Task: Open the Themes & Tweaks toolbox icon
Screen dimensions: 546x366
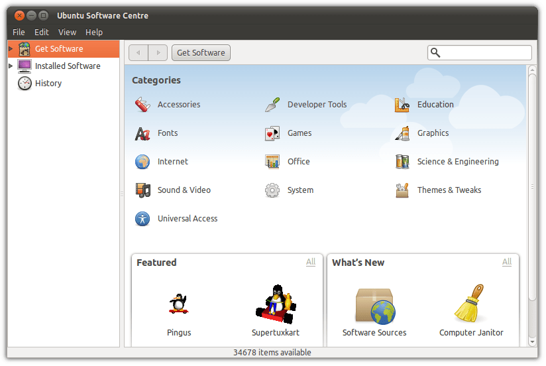Action: click(x=402, y=190)
